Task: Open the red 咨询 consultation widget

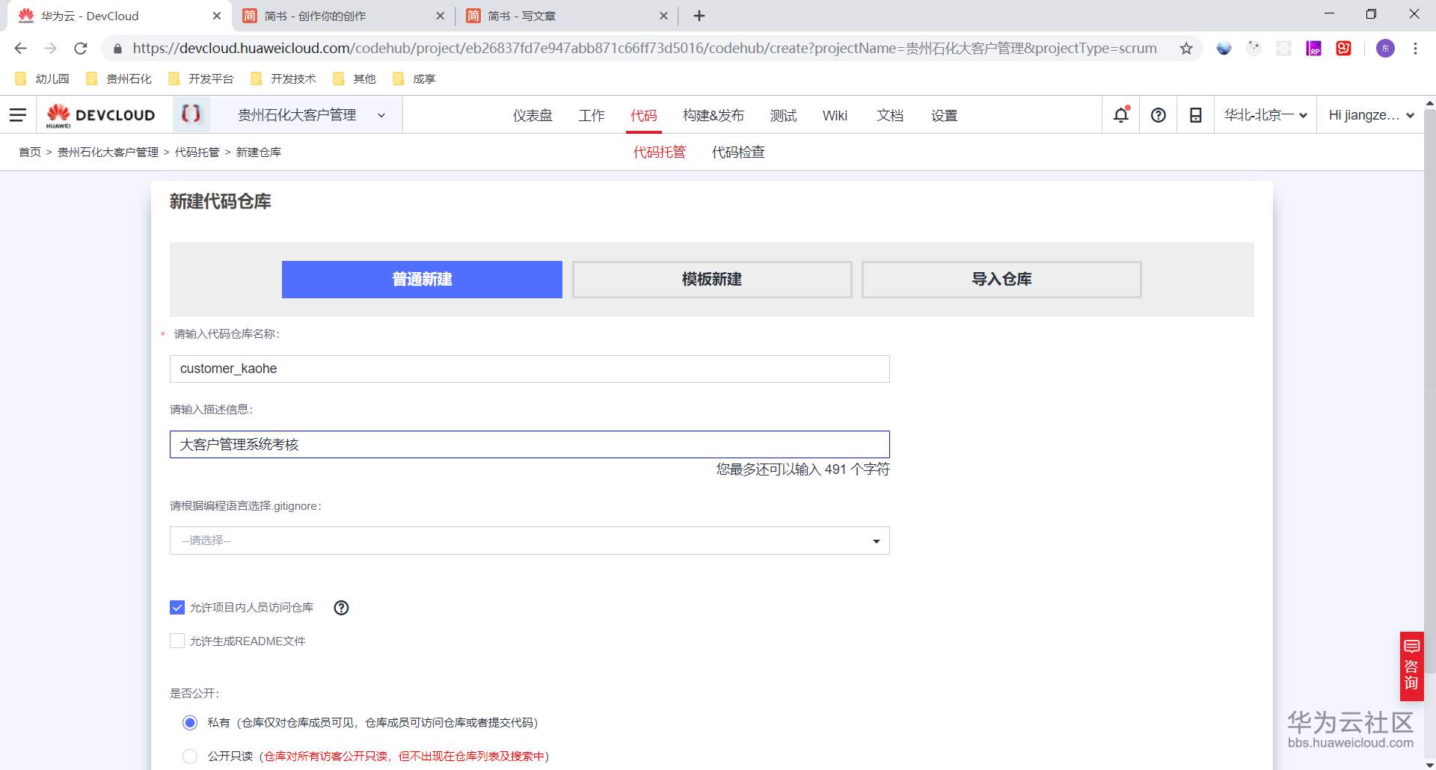Action: pyautogui.click(x=1411, y=666)
